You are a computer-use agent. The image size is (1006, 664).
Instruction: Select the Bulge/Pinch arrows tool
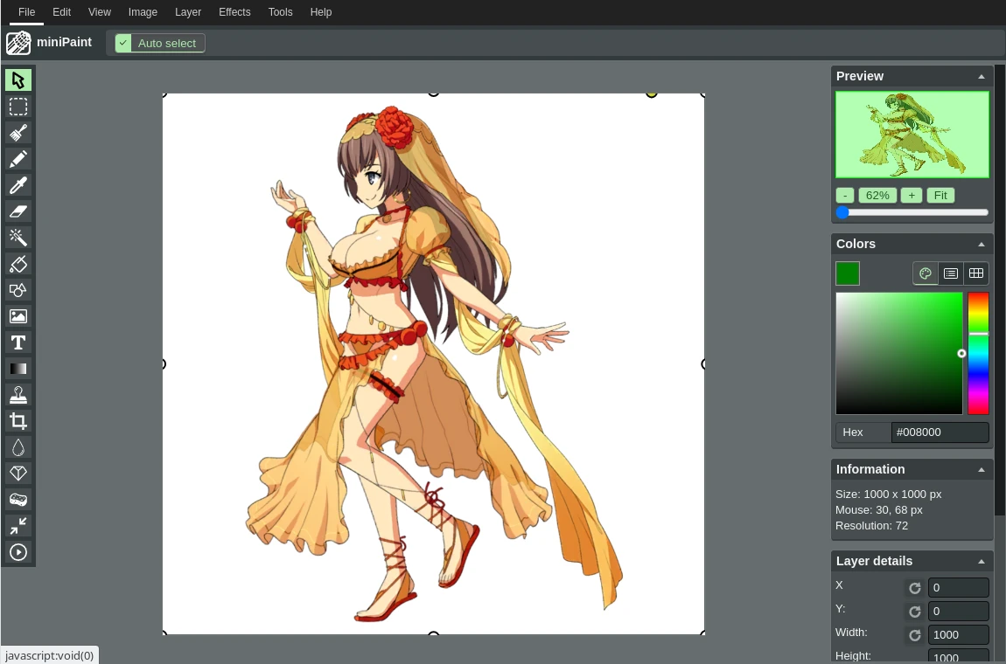pyautogui.click(x=18, y=526)
